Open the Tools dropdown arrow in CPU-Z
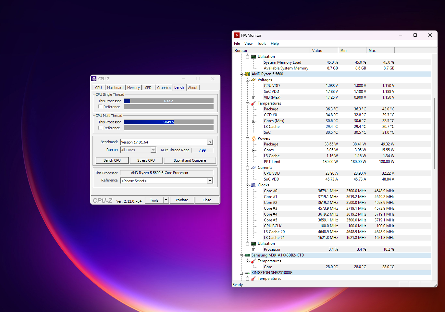The width and height of the screenshot is (445, 312). [166, 200]
